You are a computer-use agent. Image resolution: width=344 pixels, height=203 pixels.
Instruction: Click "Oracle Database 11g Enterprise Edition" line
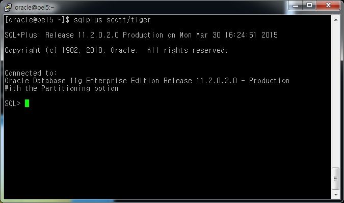tap(147, 81)
